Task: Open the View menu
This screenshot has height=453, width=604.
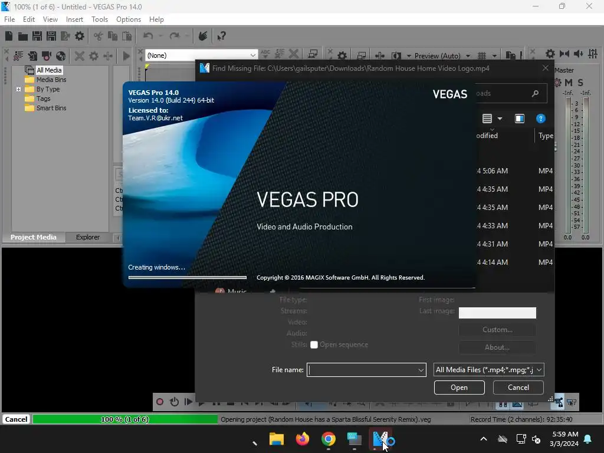Action: pos(51,19)
